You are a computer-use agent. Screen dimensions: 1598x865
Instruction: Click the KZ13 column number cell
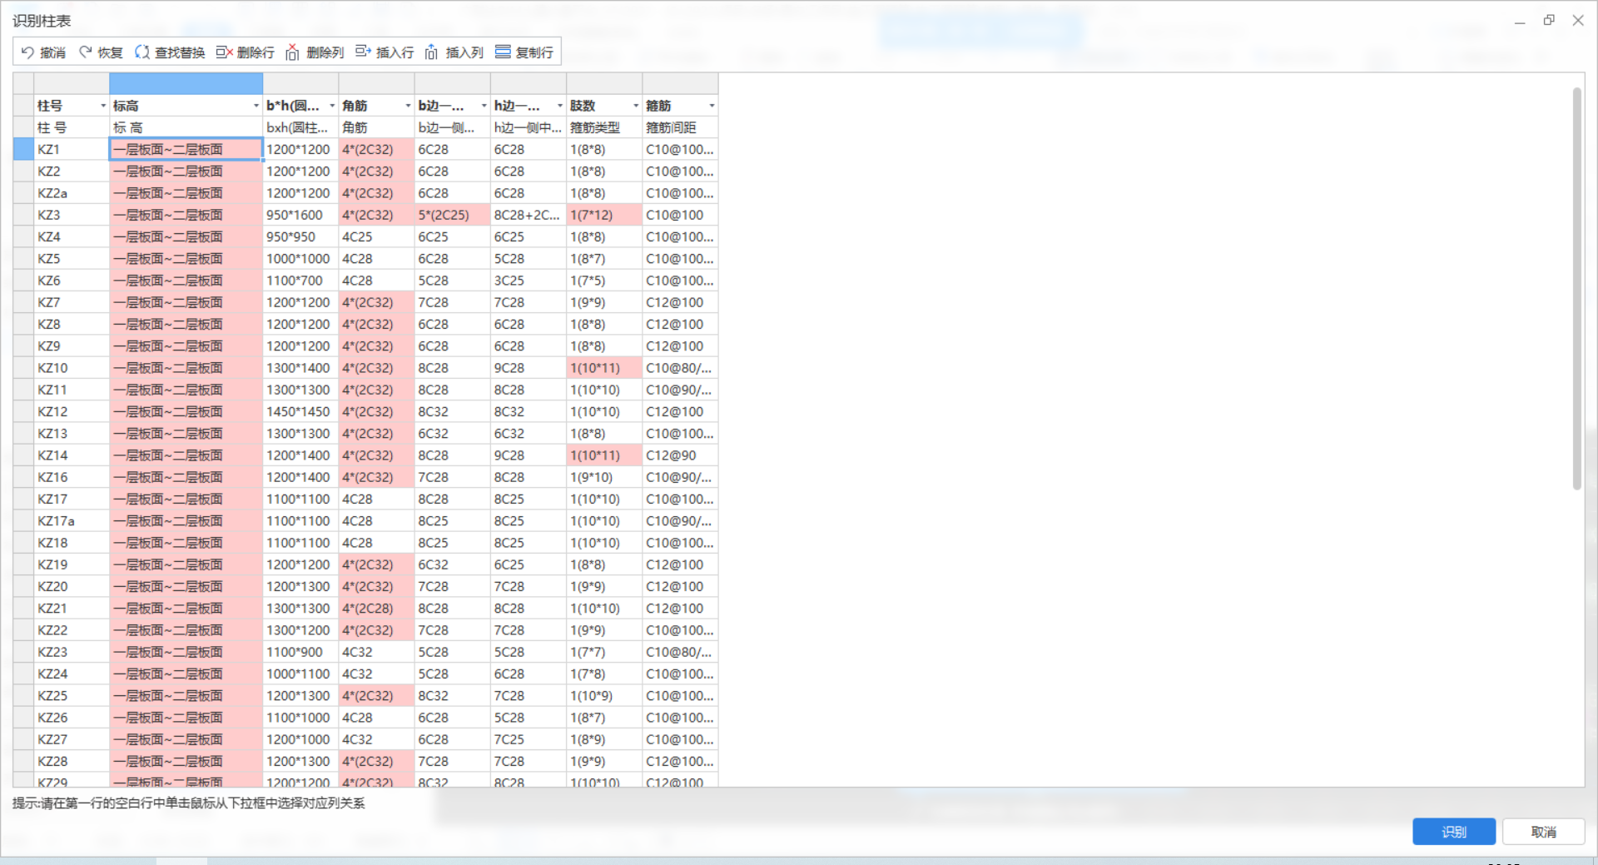[x=72, y=434]
